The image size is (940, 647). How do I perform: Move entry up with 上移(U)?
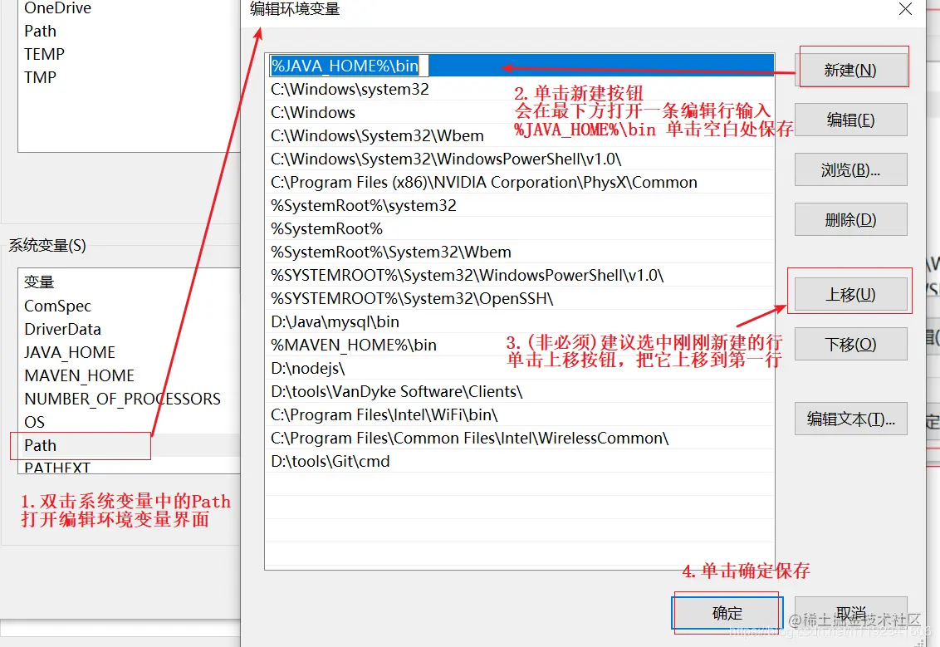(x=850, y=294)
